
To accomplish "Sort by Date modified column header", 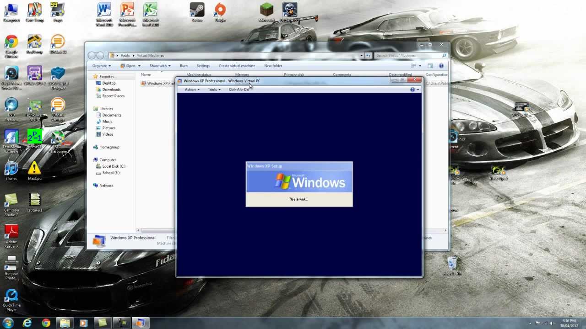I will 401,74.
